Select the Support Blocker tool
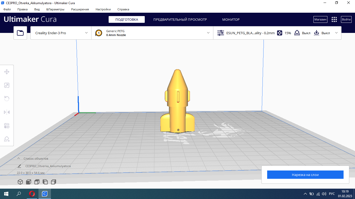This screenshot has height=199, width=355. click(x=7, y=139)
